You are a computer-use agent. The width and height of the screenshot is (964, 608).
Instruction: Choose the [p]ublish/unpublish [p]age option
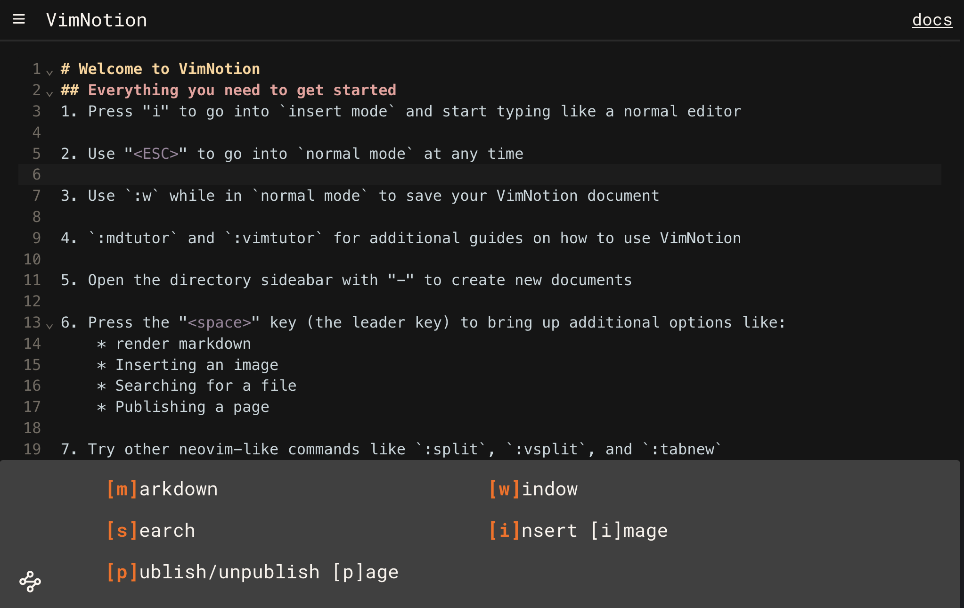pyautogui.click(x=253, y=572)
